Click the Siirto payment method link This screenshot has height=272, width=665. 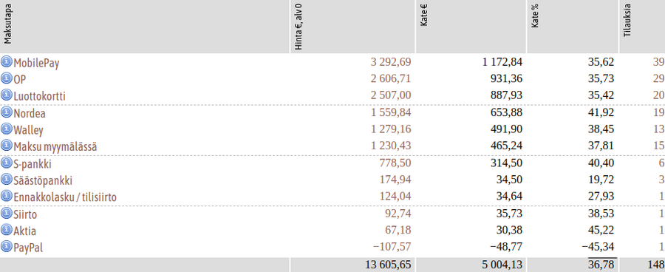coord(25,214)
